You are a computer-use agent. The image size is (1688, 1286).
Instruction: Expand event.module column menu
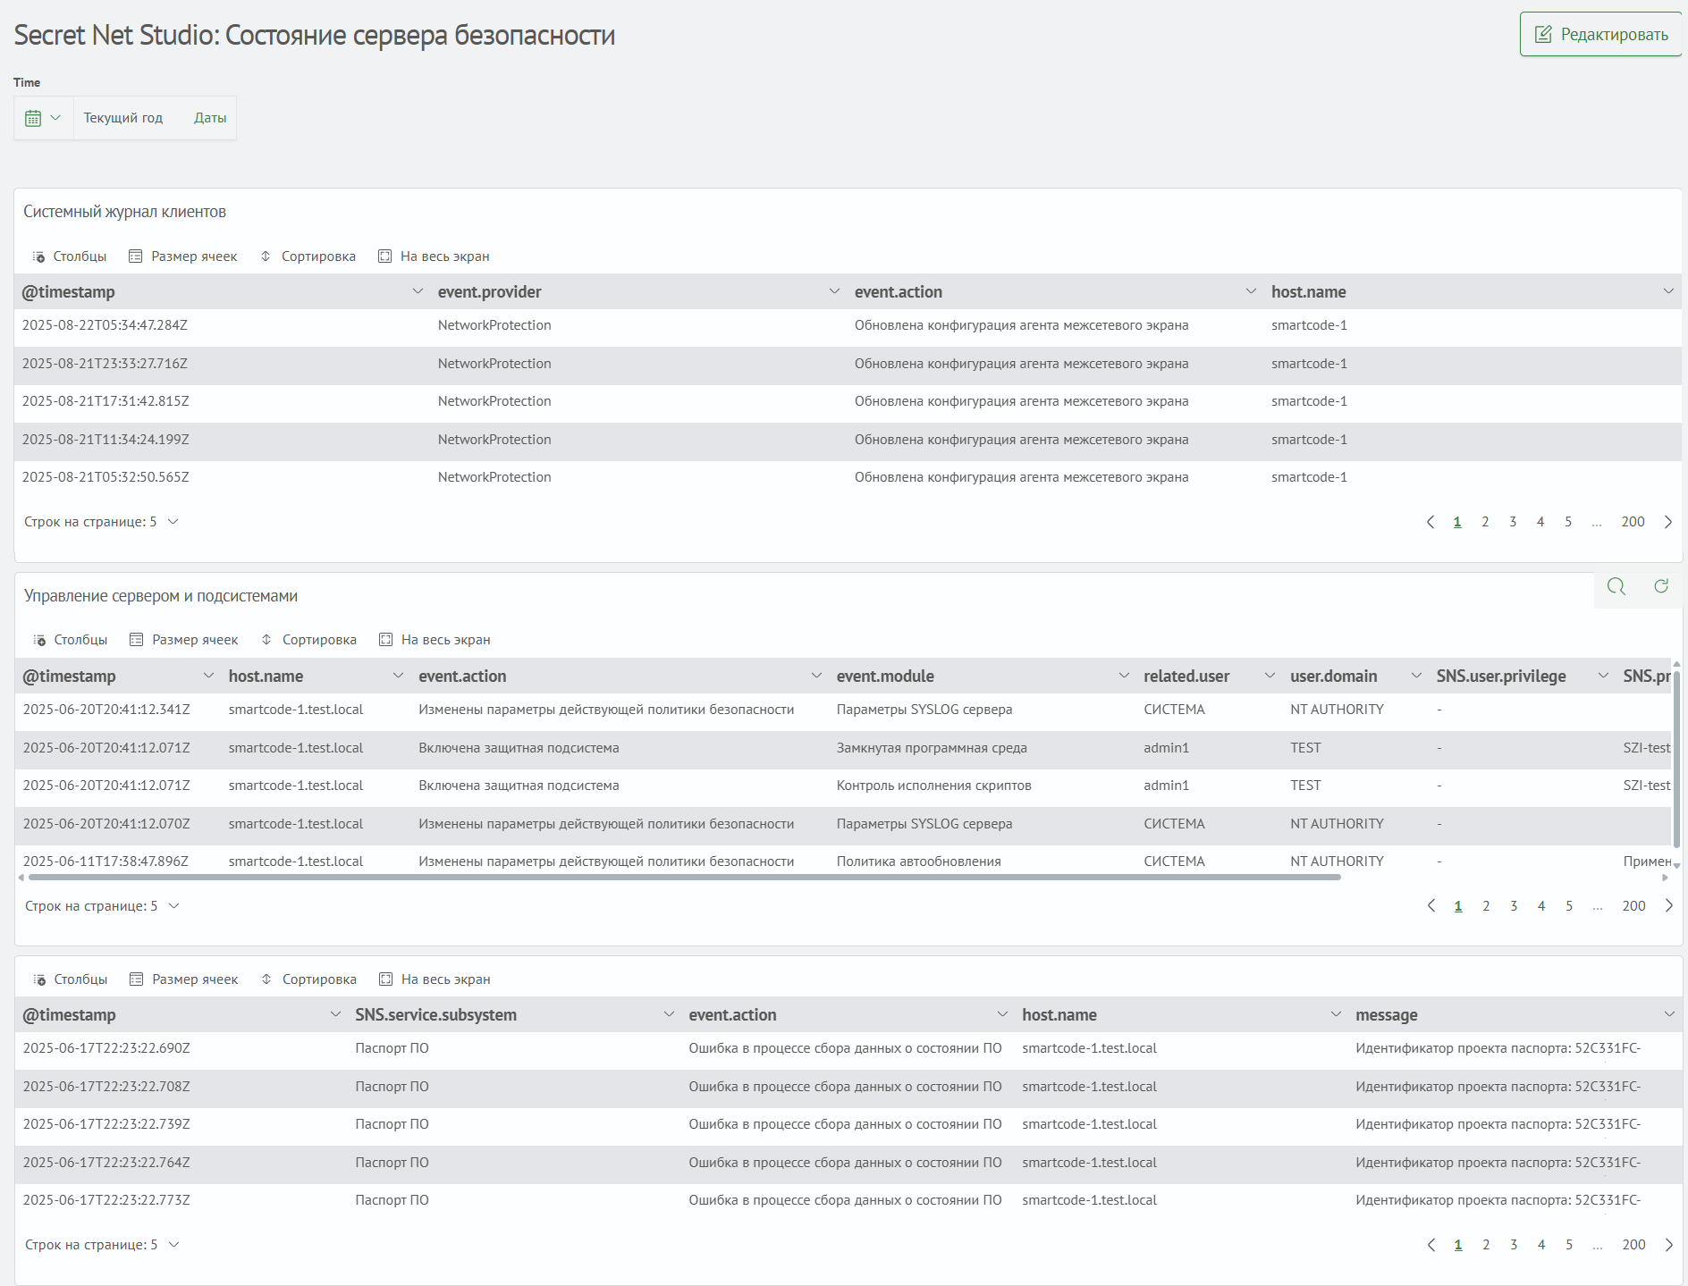tap(1124, 676)
